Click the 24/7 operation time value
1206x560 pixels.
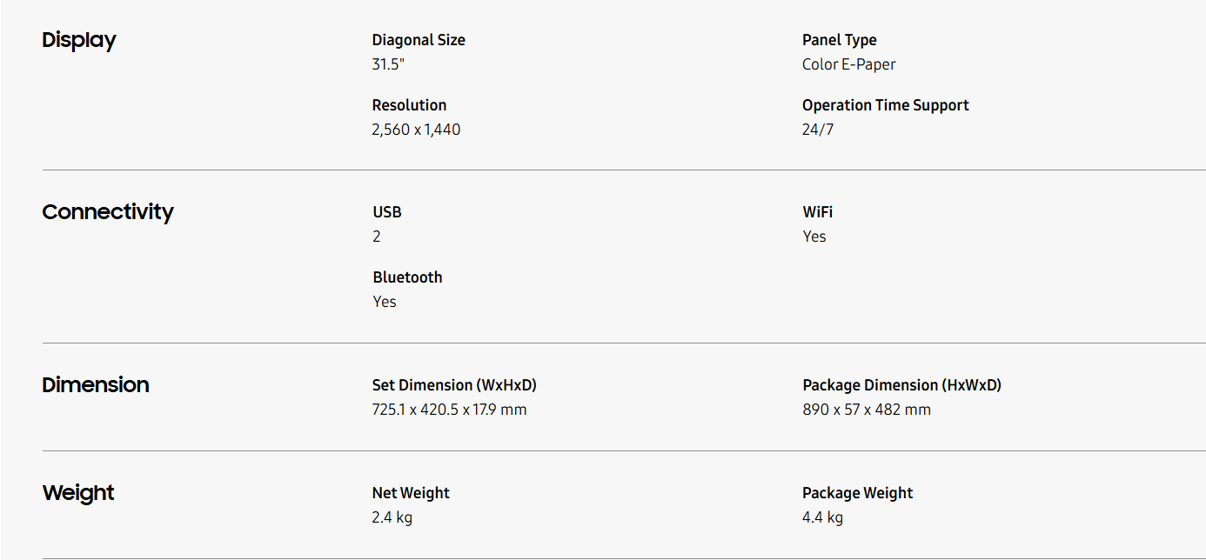[817, 130]
